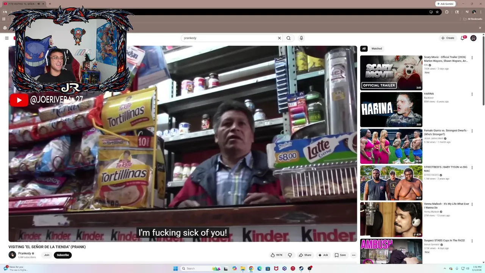Bookmark this page with the star icon
The width and height of the screenshot is (485, 273).
[x=437, y=12]
